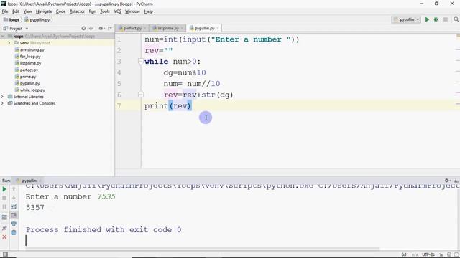Open the Edit menu
Viewport: 460px width, 258px height.
pos(16,11)
